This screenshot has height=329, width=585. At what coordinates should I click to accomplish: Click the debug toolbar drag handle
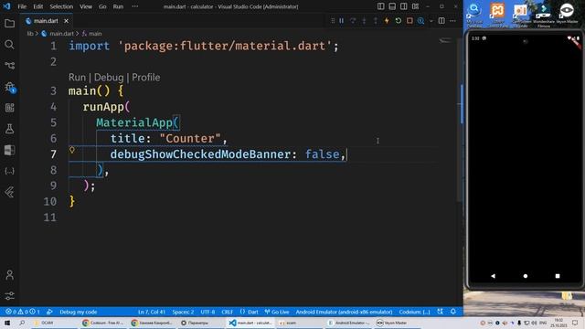coord(333,21)
